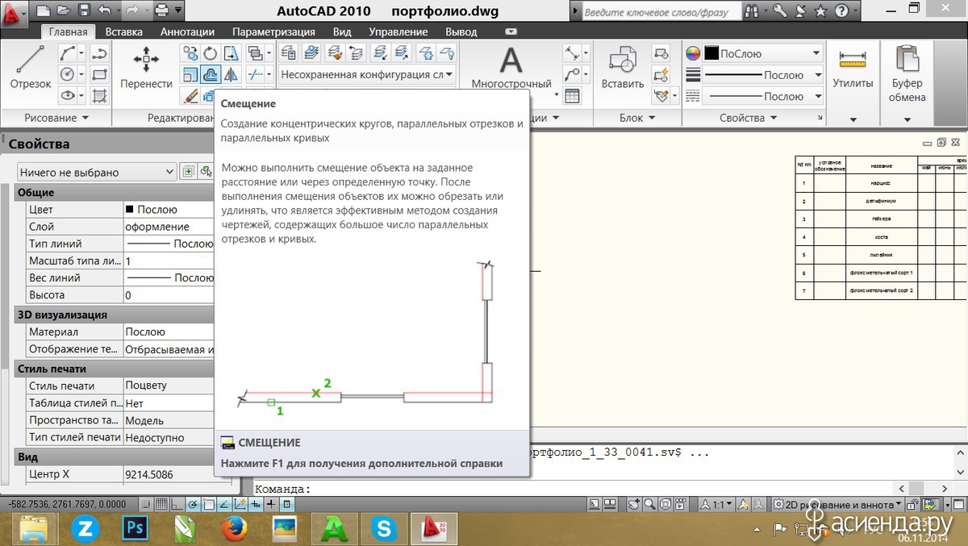Toggle Object Snap Tracking in status bar

[x=223, y=504]
